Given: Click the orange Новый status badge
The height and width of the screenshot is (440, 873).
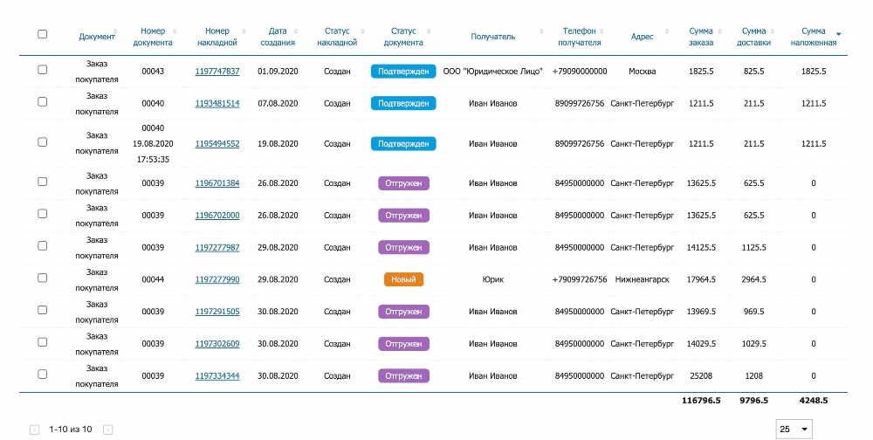Looking at the screenshot, I should 403,279.
